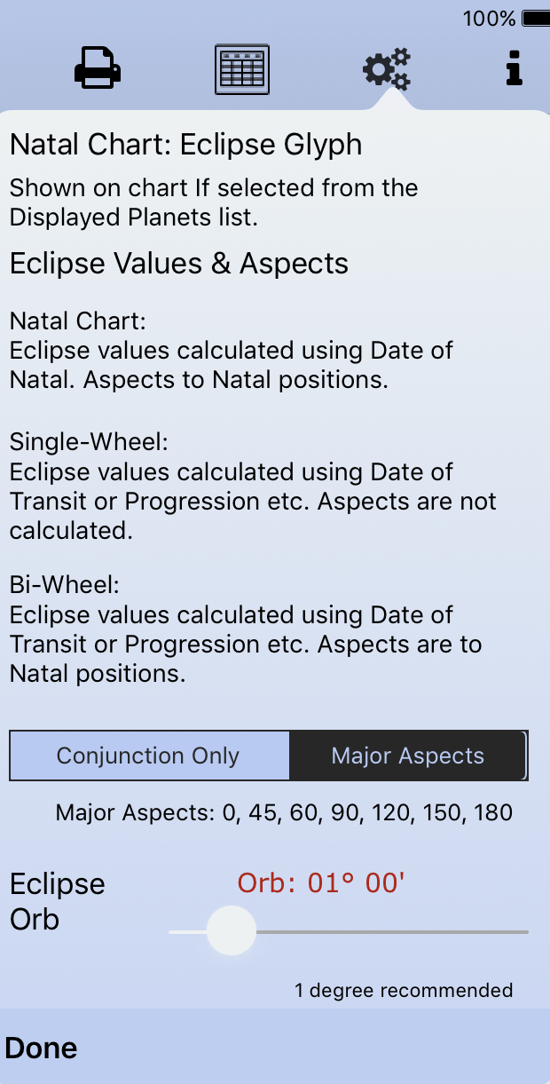The width and height of the screenshot is (550, 1084).
Task: Tap the Major Aspects degrees list text
Action: (284, 812)
